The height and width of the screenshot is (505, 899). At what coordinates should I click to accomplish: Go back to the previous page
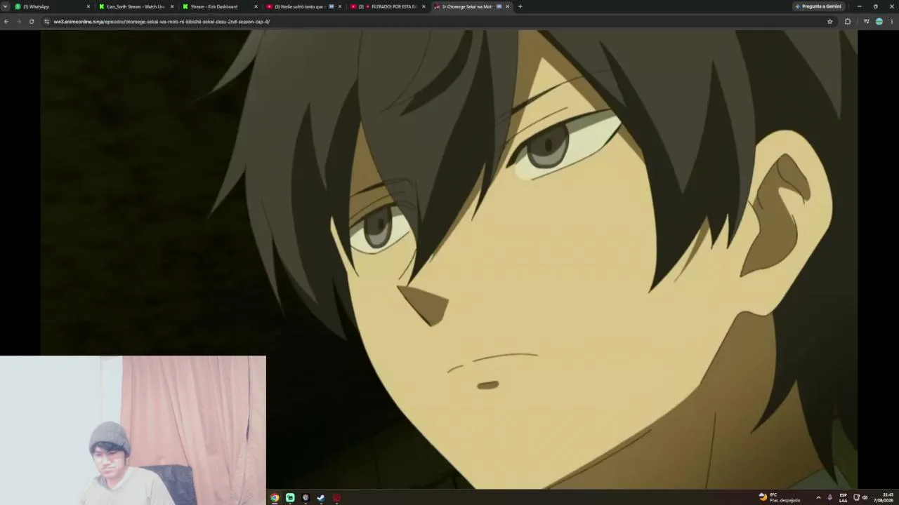tap(6, 22)
